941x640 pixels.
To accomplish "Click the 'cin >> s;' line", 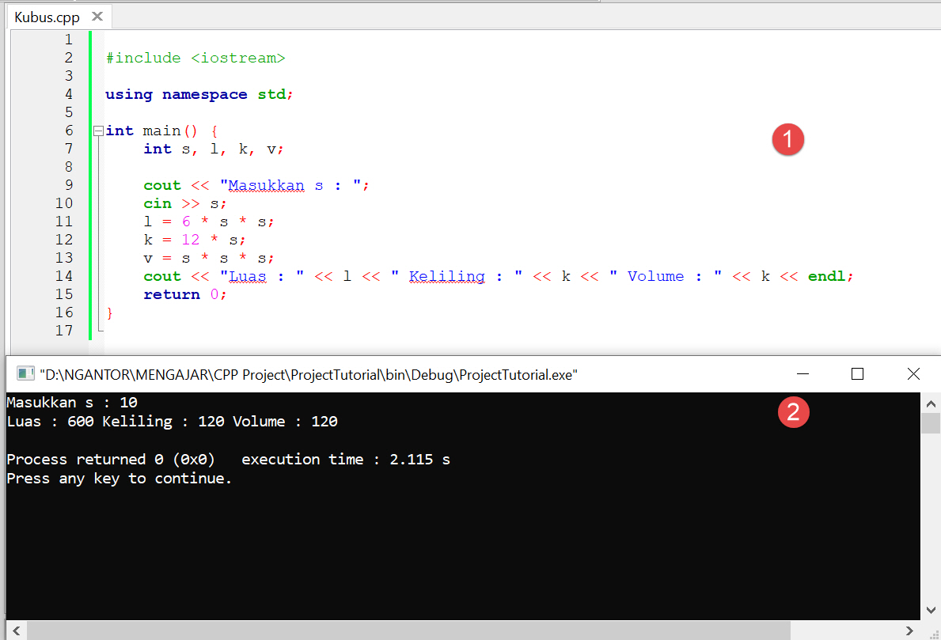I will coord(185,204).
